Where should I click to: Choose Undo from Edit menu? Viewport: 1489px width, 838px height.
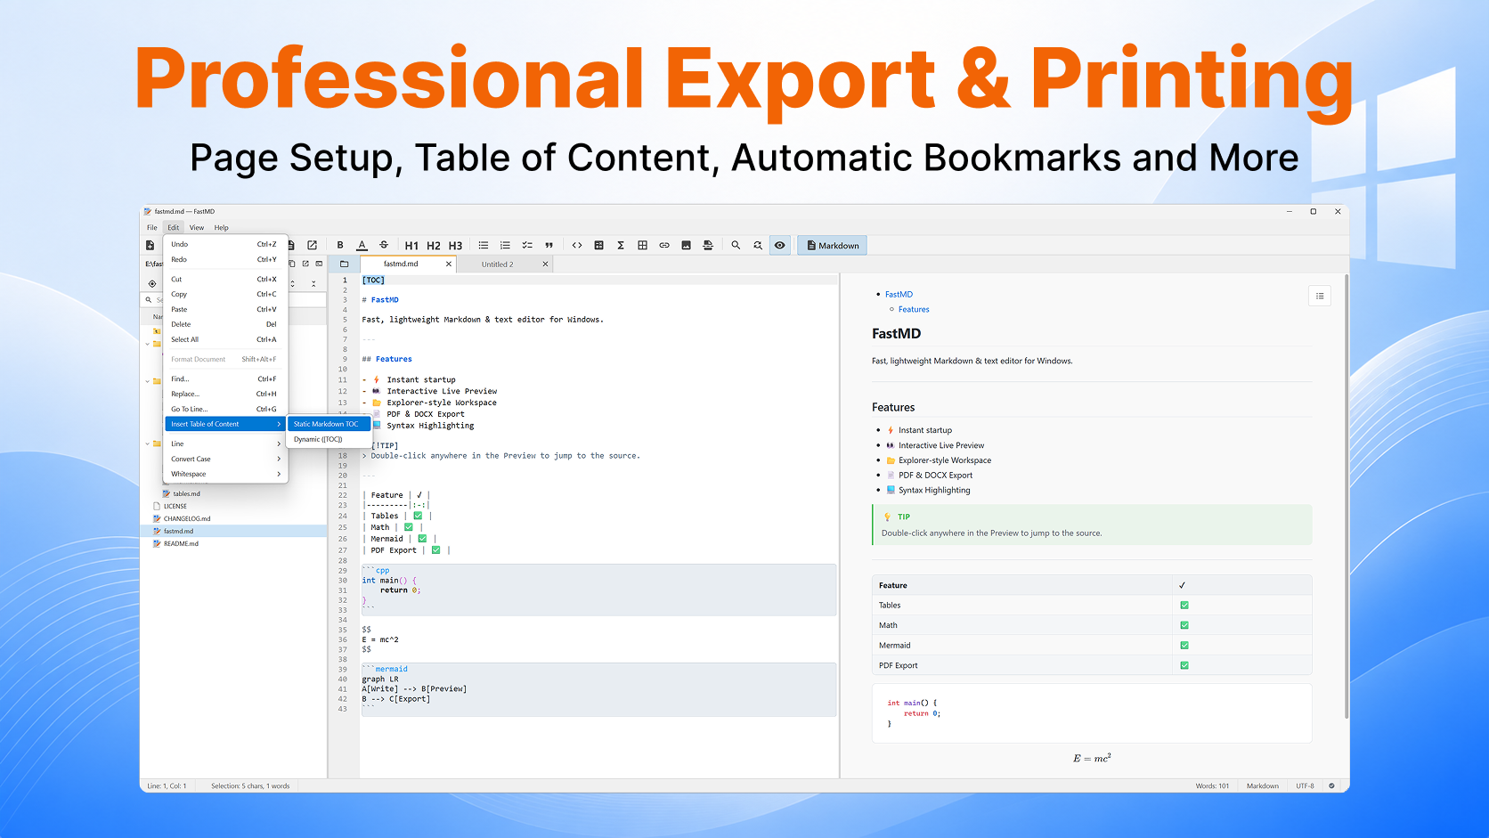click(x=224, y=244)
